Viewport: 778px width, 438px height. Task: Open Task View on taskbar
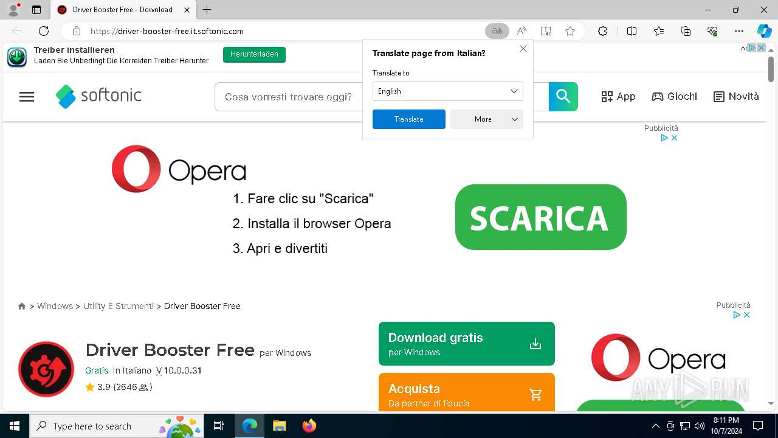click(x=219, y=426)
